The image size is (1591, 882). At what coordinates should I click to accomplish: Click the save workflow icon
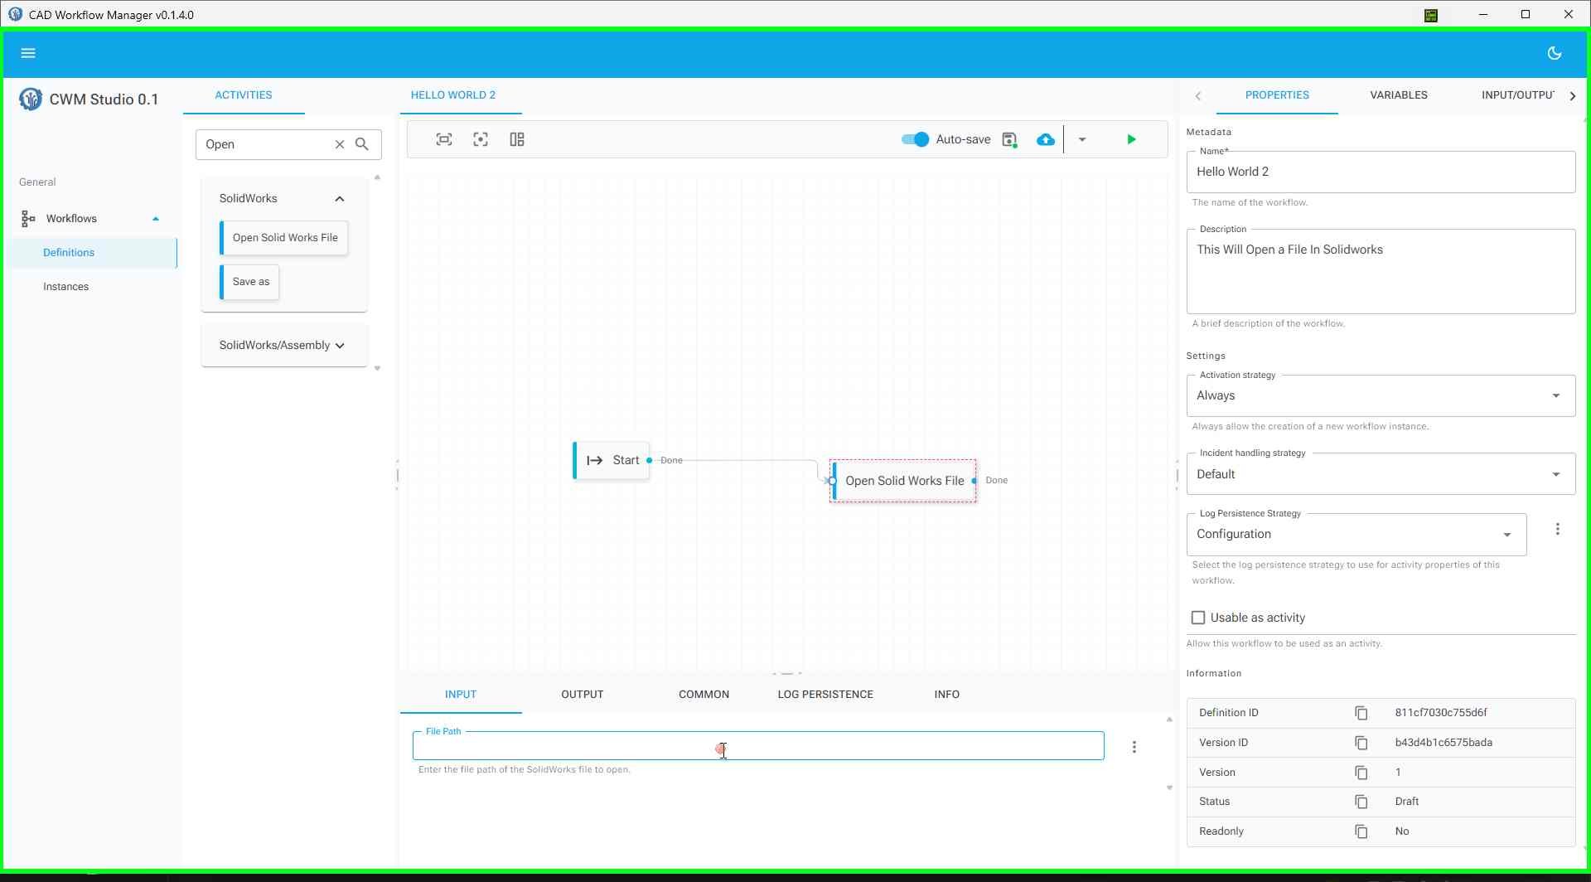(x=1009, y=139)
